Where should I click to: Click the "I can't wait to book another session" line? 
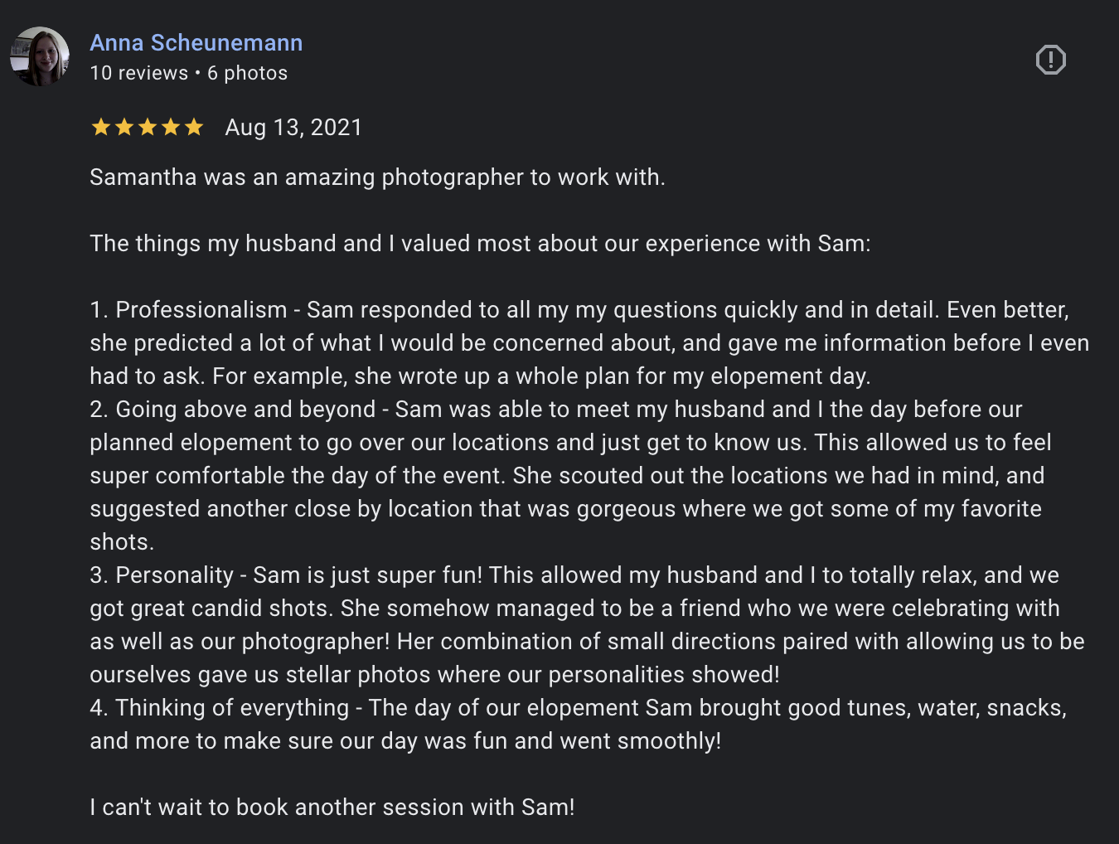coord(332,808)
